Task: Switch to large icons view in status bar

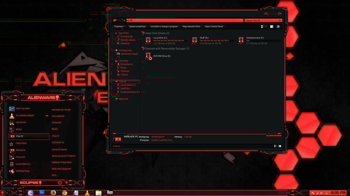Action: pos(280,146)
